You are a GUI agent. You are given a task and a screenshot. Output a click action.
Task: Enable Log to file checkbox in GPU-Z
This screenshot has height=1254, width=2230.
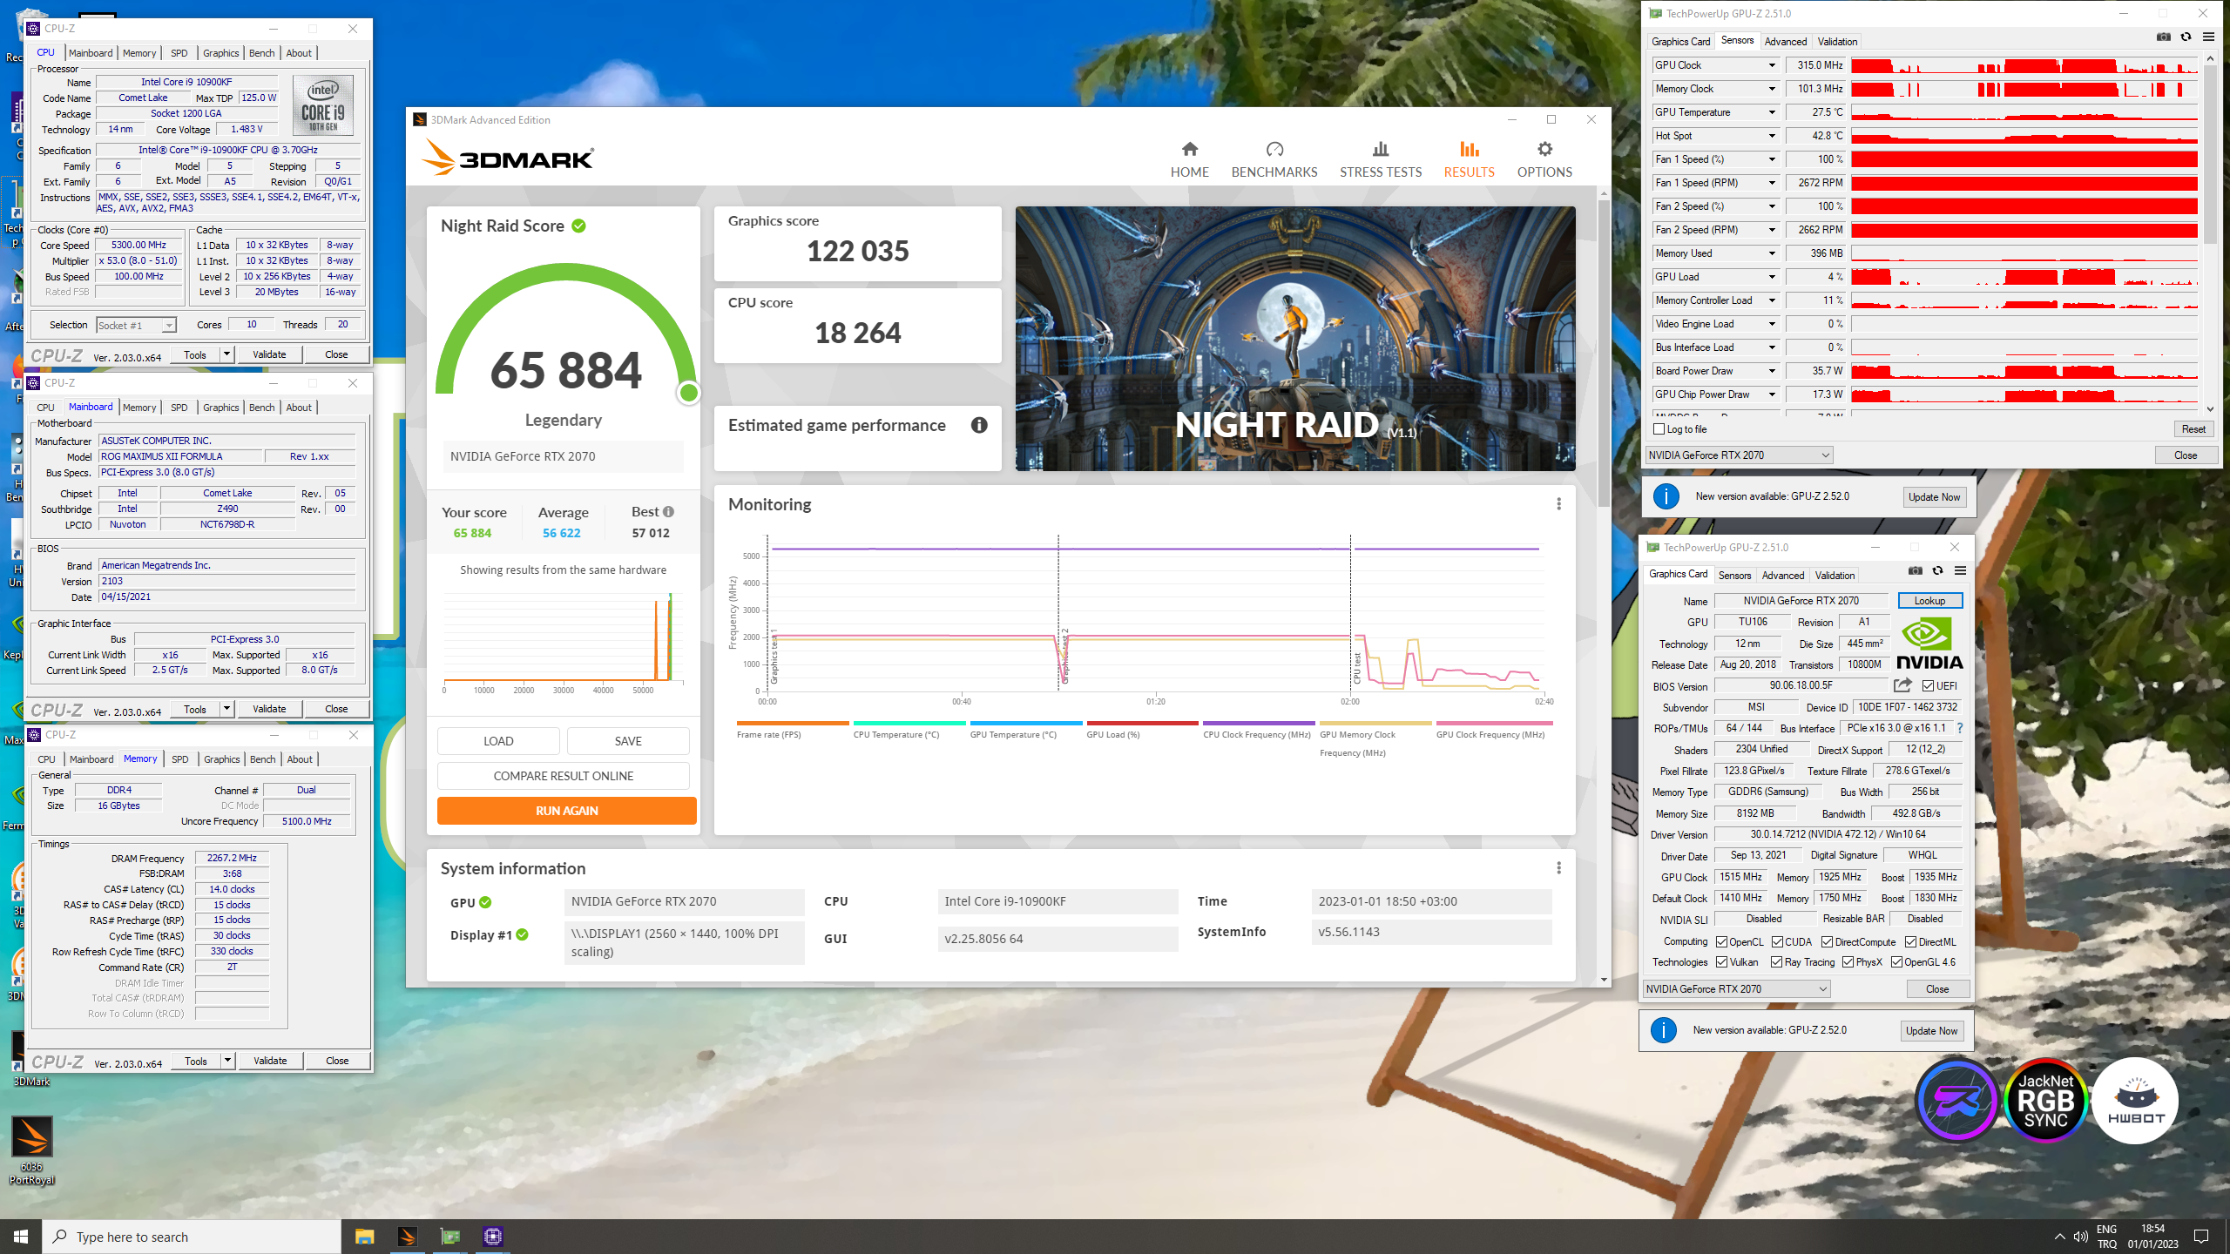click(x=1659, y=429)
